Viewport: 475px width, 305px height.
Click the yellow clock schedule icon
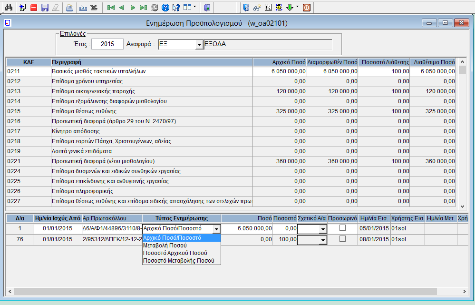pyautogui.click(x=279, y=8)
